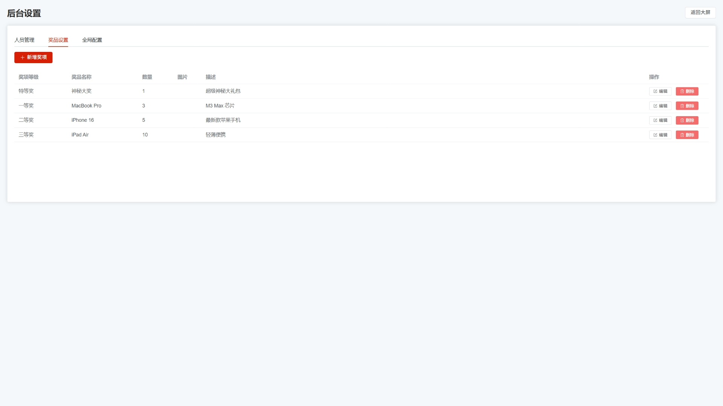The height and width of the screenshot is (406, 723).
Task: Click trash icon for iPhone 16 row
Action: click(682, 120)
